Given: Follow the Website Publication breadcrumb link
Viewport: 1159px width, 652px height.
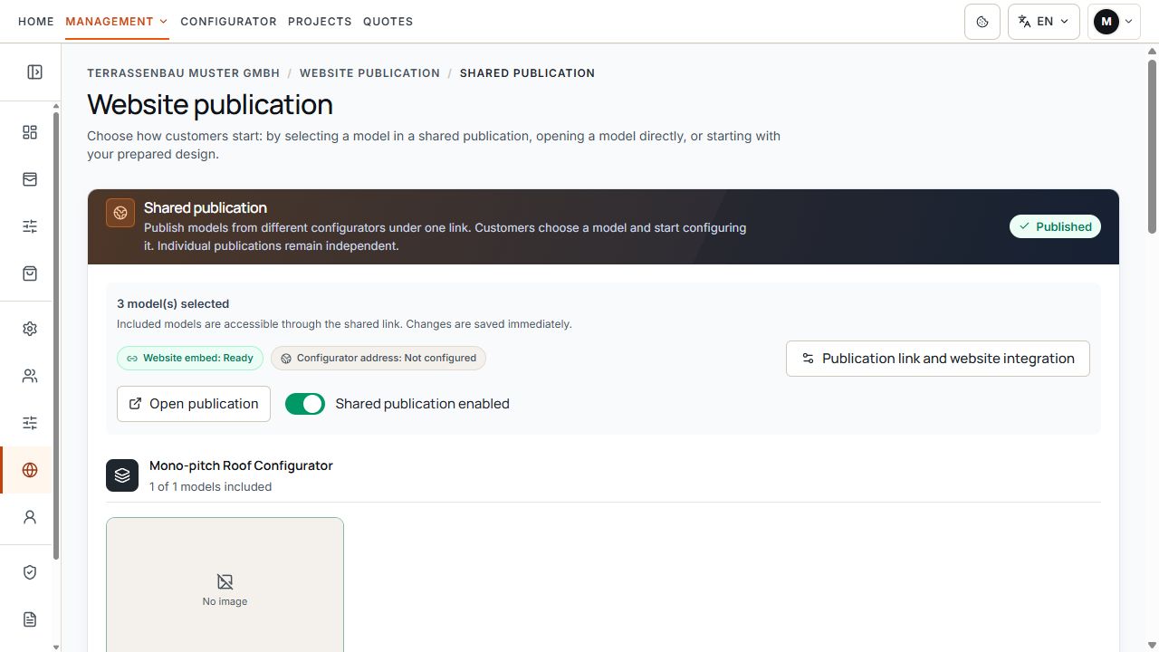Looking at the screenshot, I should coord(369,73).
